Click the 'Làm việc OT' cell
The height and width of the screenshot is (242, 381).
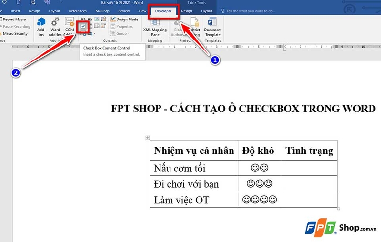point(194,200)
